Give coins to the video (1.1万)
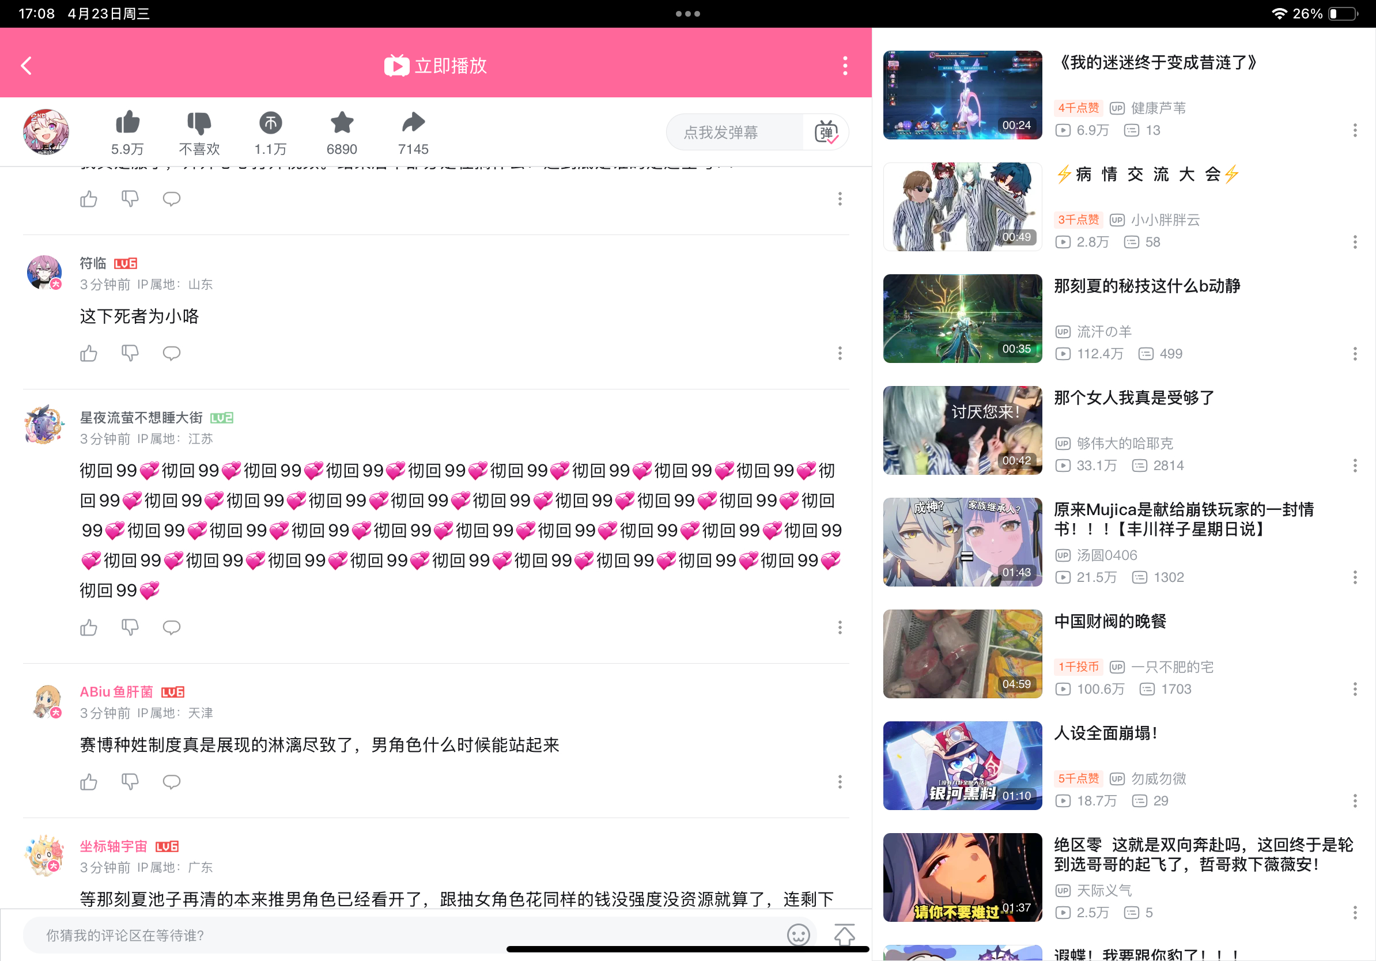The height and width of the screenshot is (961, 1376). click(x=270, y=133)
